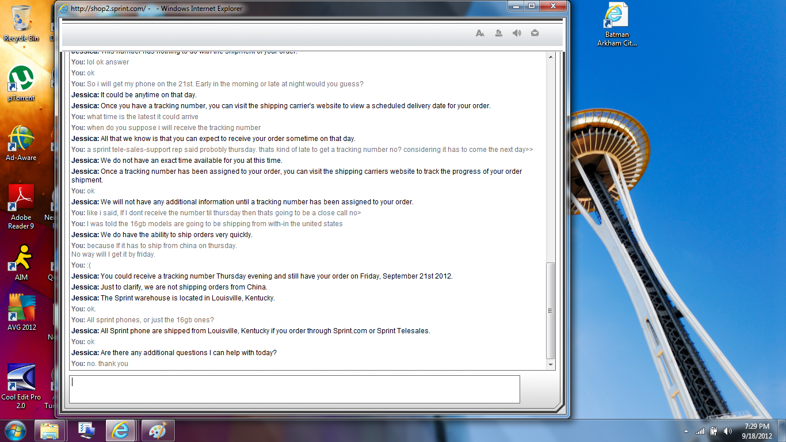
Task: Click the font size icon in chat toolbar
Action: (480, 33)
